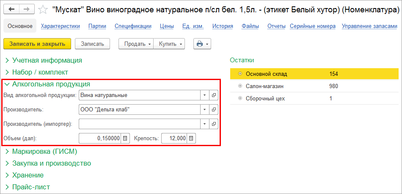Expand the Сборочный цех stock row
The height and width of the screenshot is (194, 402).
tap(240, 99)
